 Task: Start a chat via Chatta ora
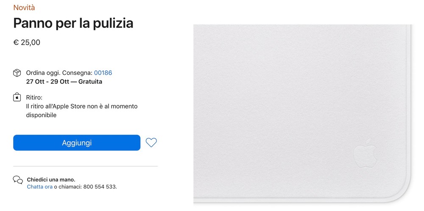click(40, 186)
